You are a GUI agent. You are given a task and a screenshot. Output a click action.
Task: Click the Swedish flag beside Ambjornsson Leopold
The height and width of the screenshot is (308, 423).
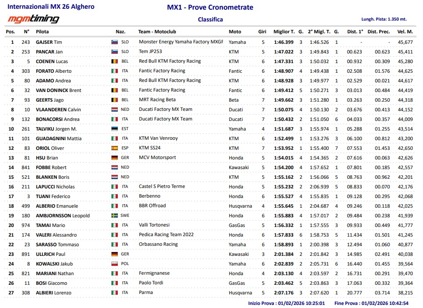(114, 216)
